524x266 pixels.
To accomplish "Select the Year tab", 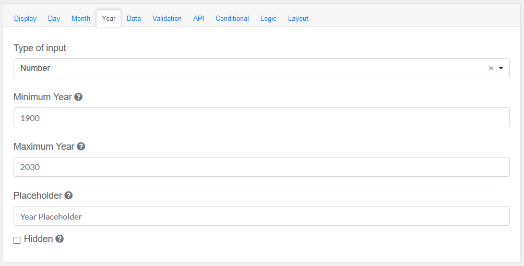I will (x=109, y=19).
